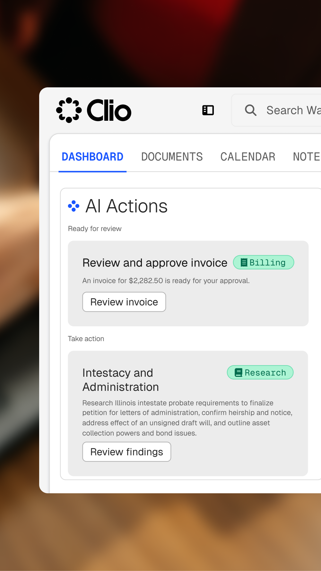Image resolution: width=321 pixels, height=571 pixels.
Task: Switch to the Calendar tab
Action: (248, 157)
